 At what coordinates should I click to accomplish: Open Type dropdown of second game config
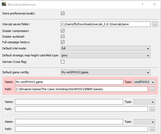click(x=144, y=102)
